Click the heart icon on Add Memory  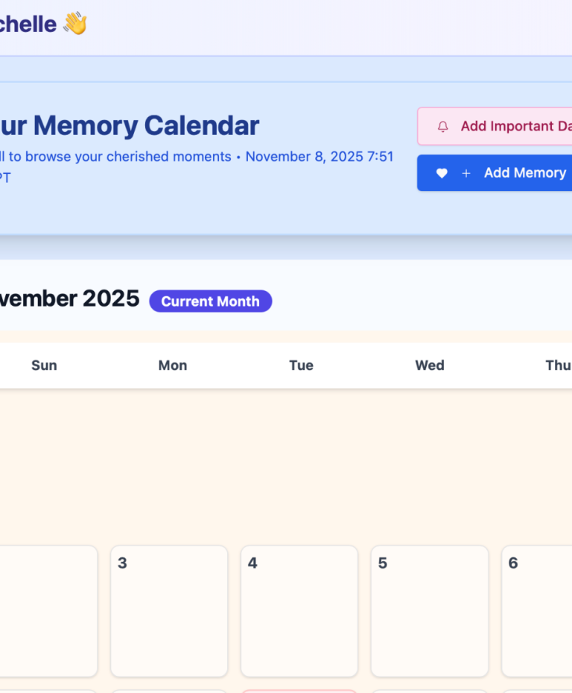[x=442, y=173]
